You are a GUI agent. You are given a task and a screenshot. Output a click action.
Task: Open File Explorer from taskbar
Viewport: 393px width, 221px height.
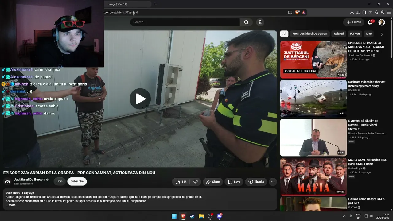pyautogui.click(x=201, y=216)
